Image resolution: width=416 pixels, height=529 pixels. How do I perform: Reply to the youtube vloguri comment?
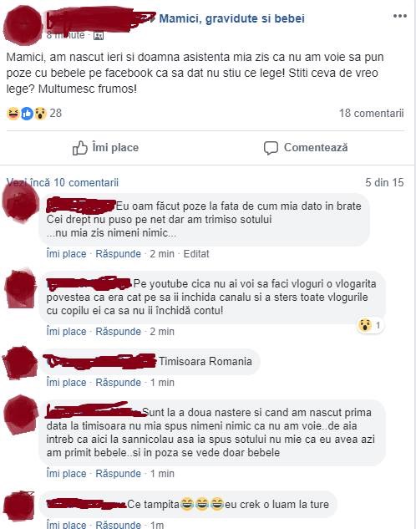point(119,331)
